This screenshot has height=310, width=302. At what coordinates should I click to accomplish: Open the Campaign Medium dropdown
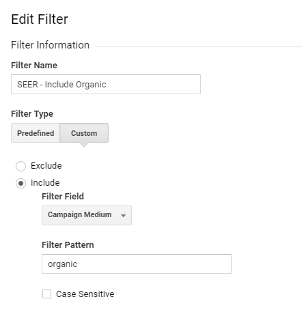[87, 215]
